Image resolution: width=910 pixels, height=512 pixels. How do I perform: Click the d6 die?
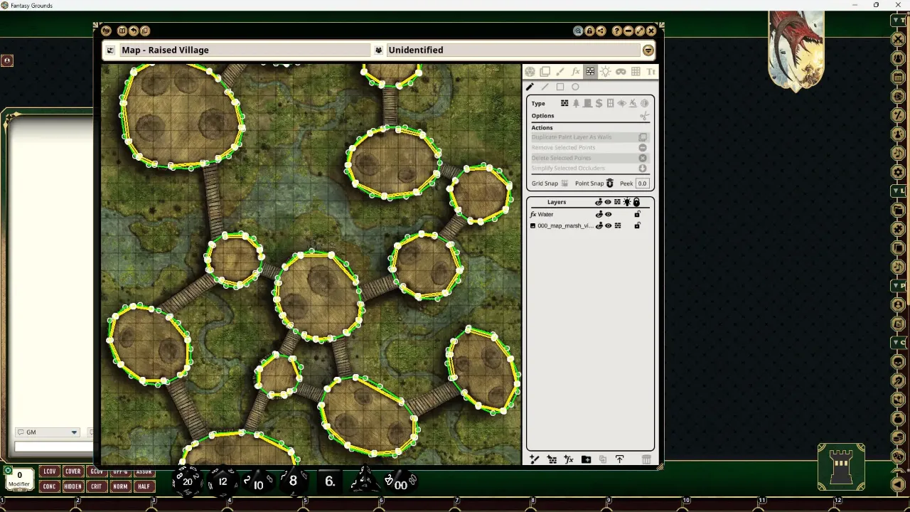329,481
